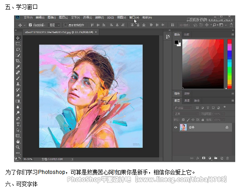The height and width of the screenshot is (188, 252).
Task: Switch to the Paths tab
Action: [x=197, y=101]
